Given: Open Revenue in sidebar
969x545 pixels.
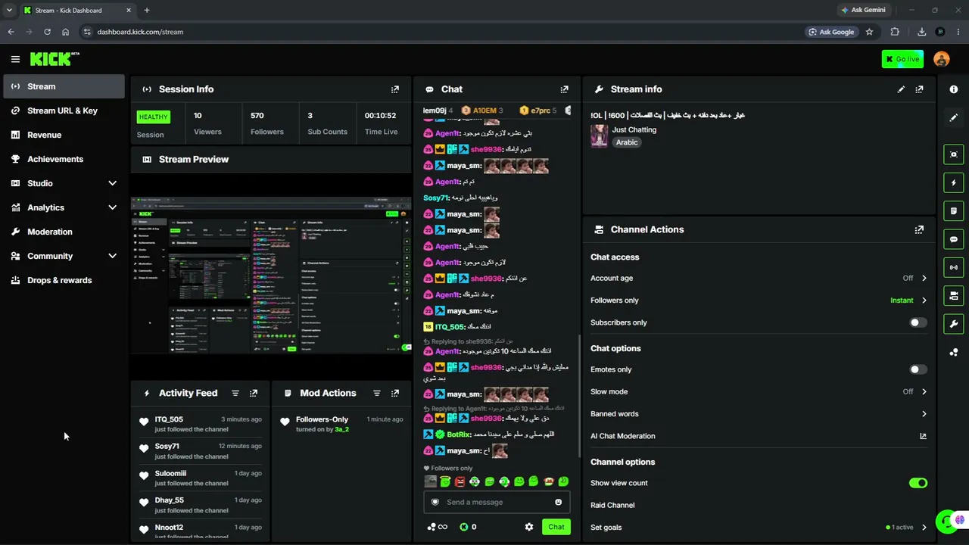Looking at the screenshot, I should (64, 135).
